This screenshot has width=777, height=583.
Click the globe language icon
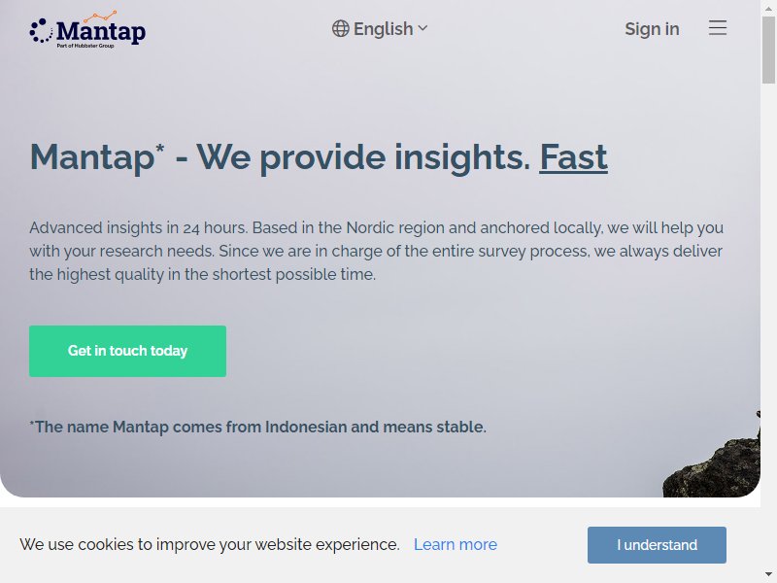[341, 29]
